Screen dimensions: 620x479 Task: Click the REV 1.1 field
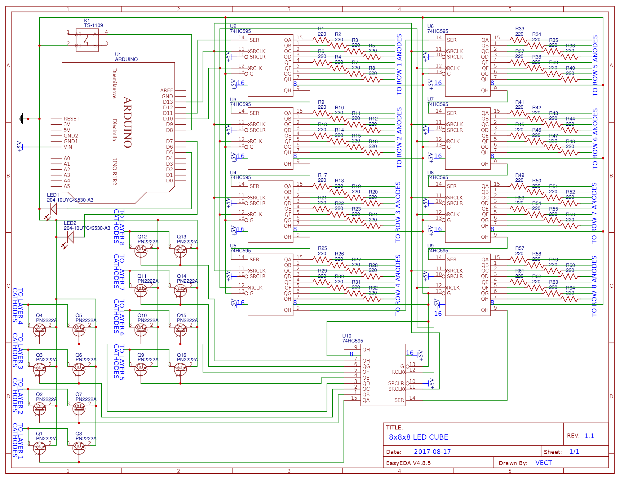pyautogui.click(x=589, y=436)
